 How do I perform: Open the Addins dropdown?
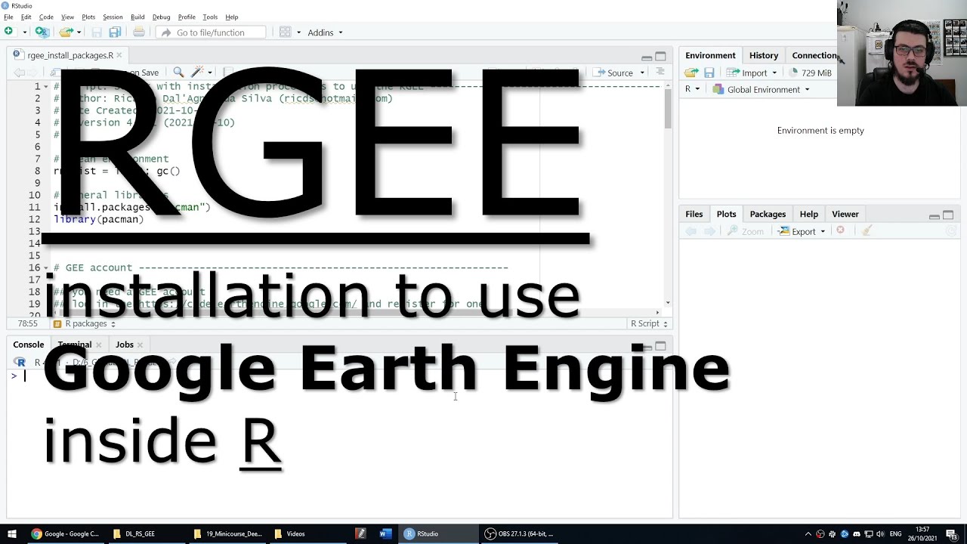325,32
